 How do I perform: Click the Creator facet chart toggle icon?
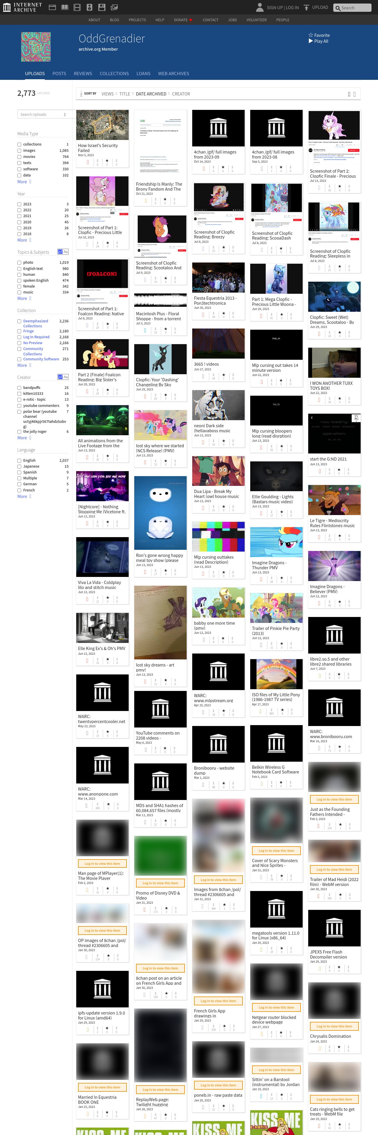[60, 377]
